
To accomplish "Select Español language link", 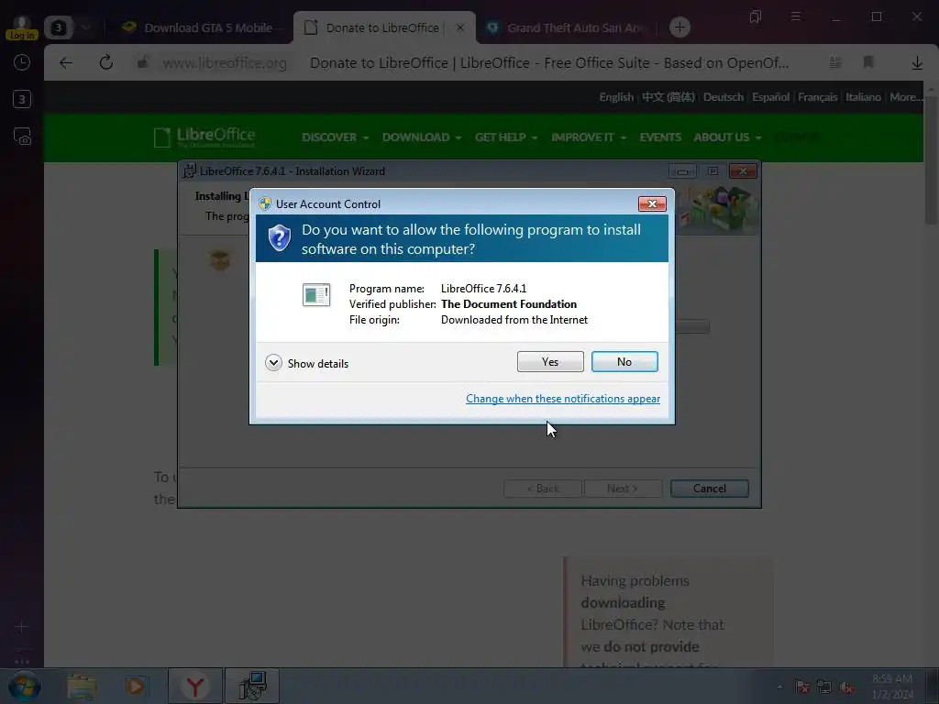I will [x=770, y=97].
